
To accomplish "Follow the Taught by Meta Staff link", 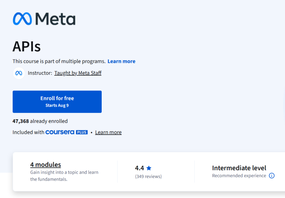I will [78, 73].
